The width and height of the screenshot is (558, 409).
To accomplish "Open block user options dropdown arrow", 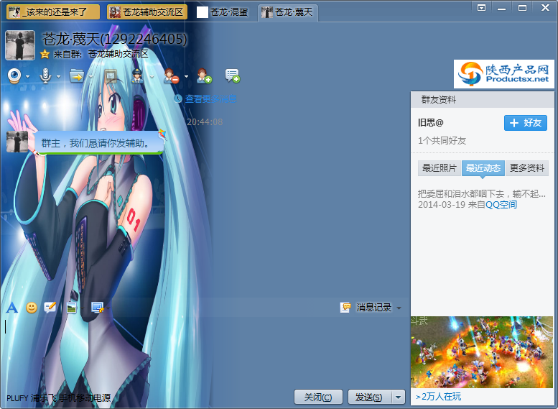I will [186, 77].
